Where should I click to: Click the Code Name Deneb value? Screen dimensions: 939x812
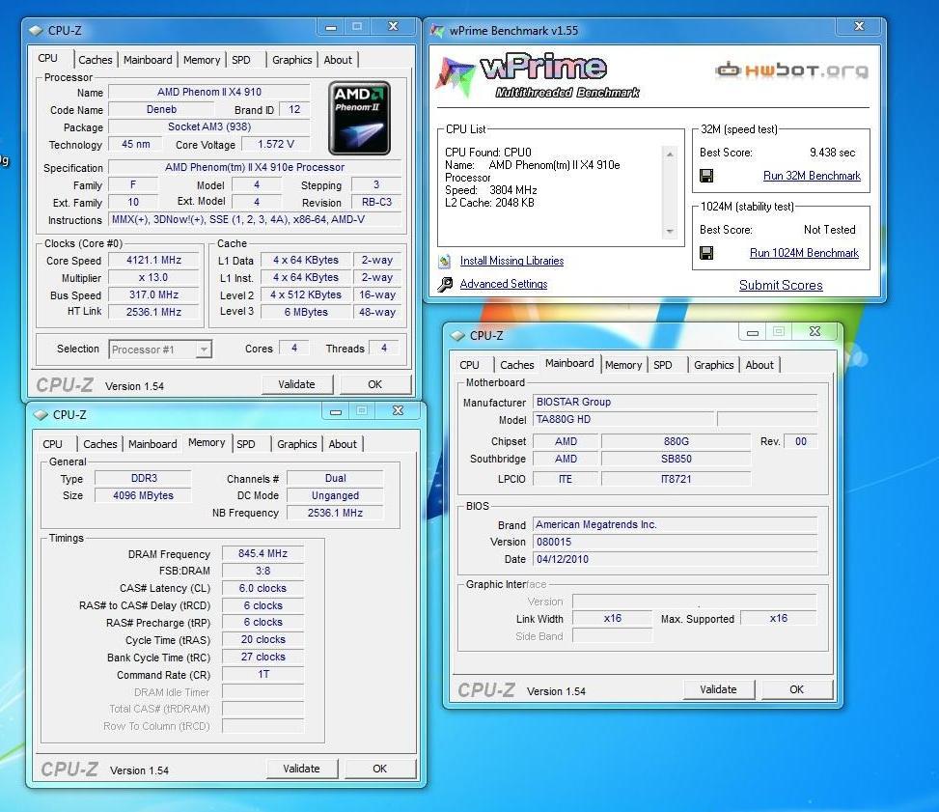(162, 110)
